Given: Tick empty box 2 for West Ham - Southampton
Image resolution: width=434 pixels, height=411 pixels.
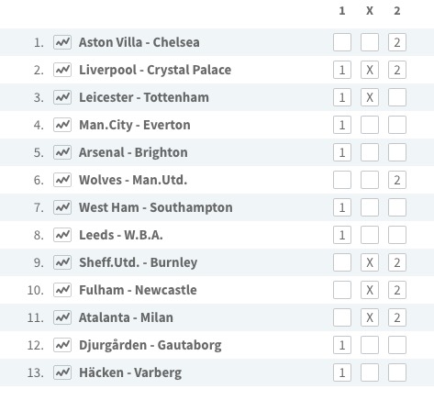Looking at the screenshot, I should 397,207.
